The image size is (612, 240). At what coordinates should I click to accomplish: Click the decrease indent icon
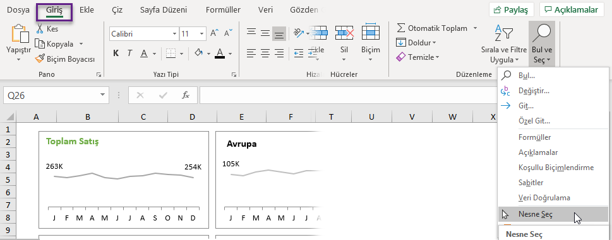pos(299,53)
